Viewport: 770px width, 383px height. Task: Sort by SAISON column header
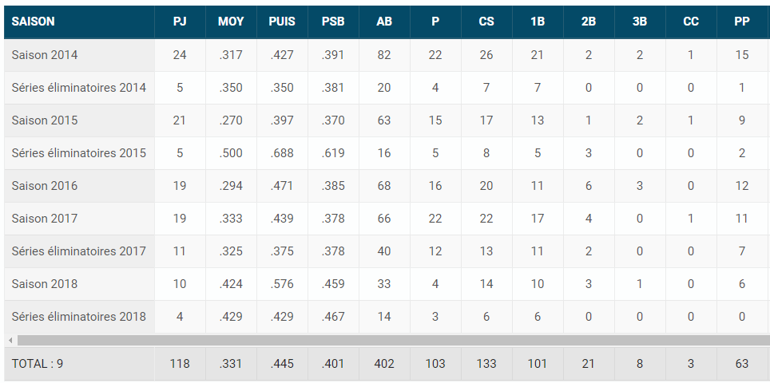pyautogui.click(x=79, y=22)
